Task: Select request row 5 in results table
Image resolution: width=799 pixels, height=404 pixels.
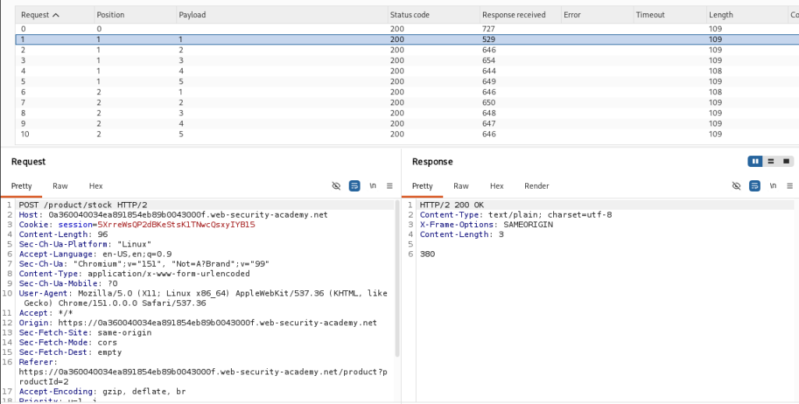Action: [407, 82]
